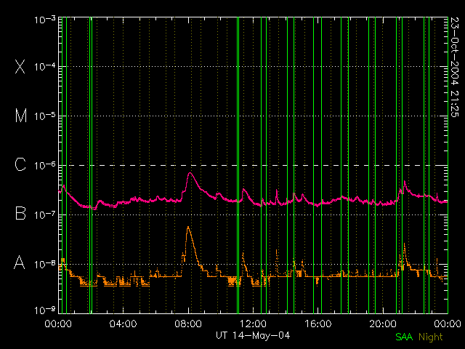Click the M flare class label

(21, 116)
